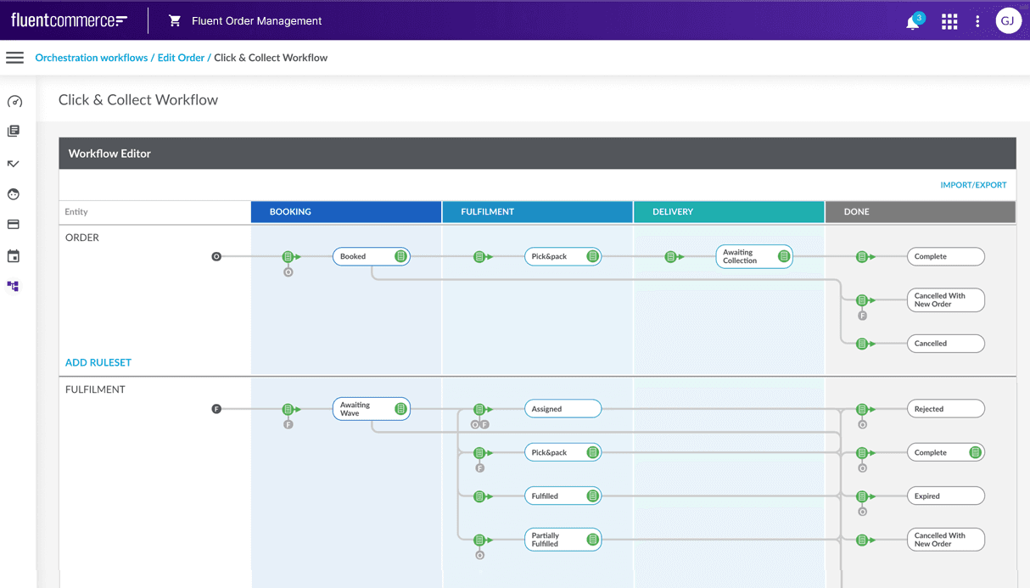Select the FULFILMENT phase column header
1030x588 pixels.
[537, 212]
